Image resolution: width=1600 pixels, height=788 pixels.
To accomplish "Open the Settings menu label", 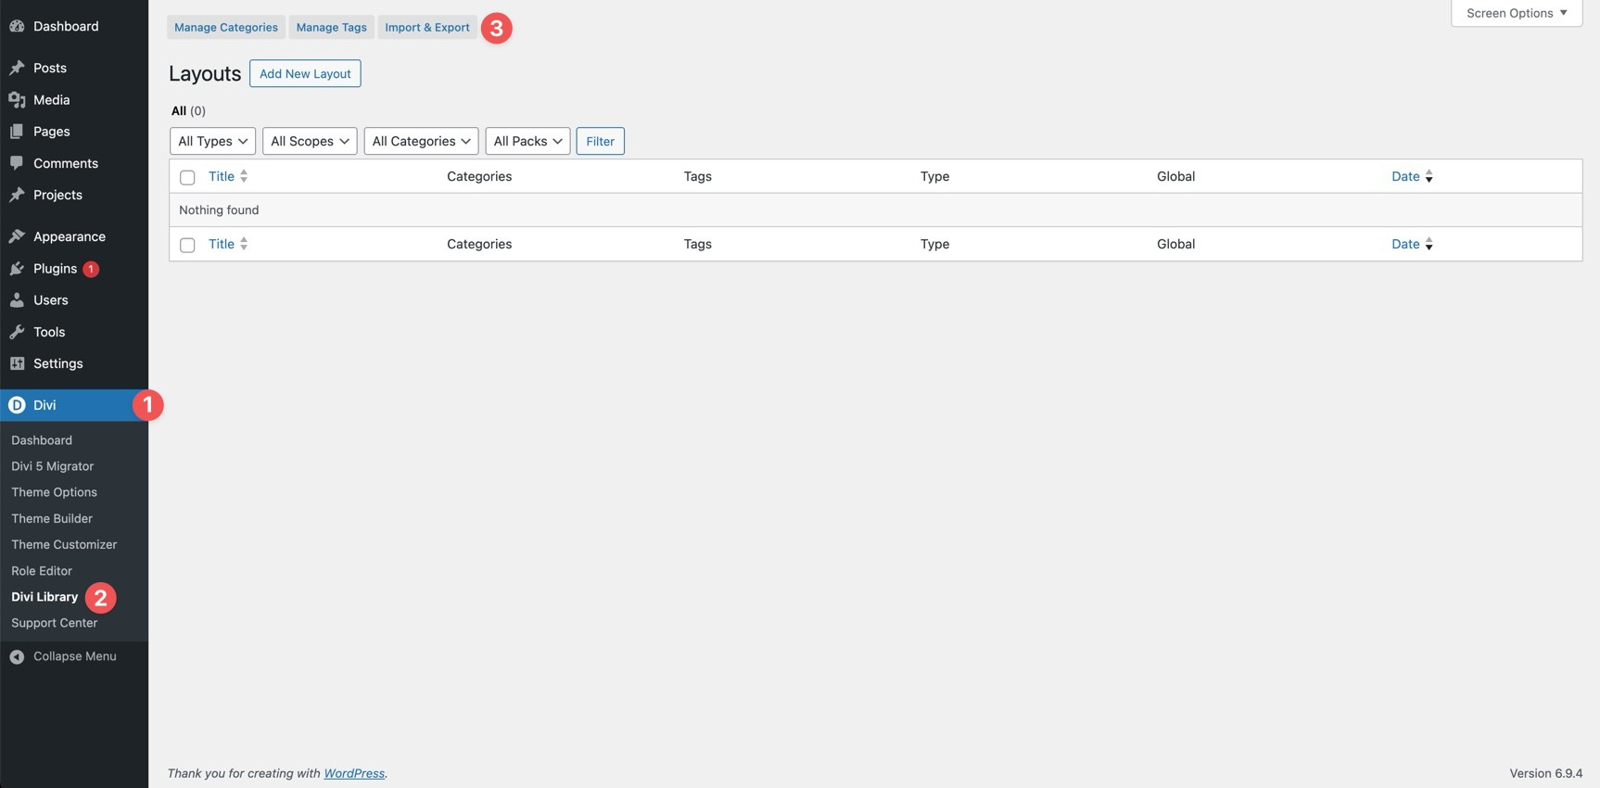I will pos(58,363).
